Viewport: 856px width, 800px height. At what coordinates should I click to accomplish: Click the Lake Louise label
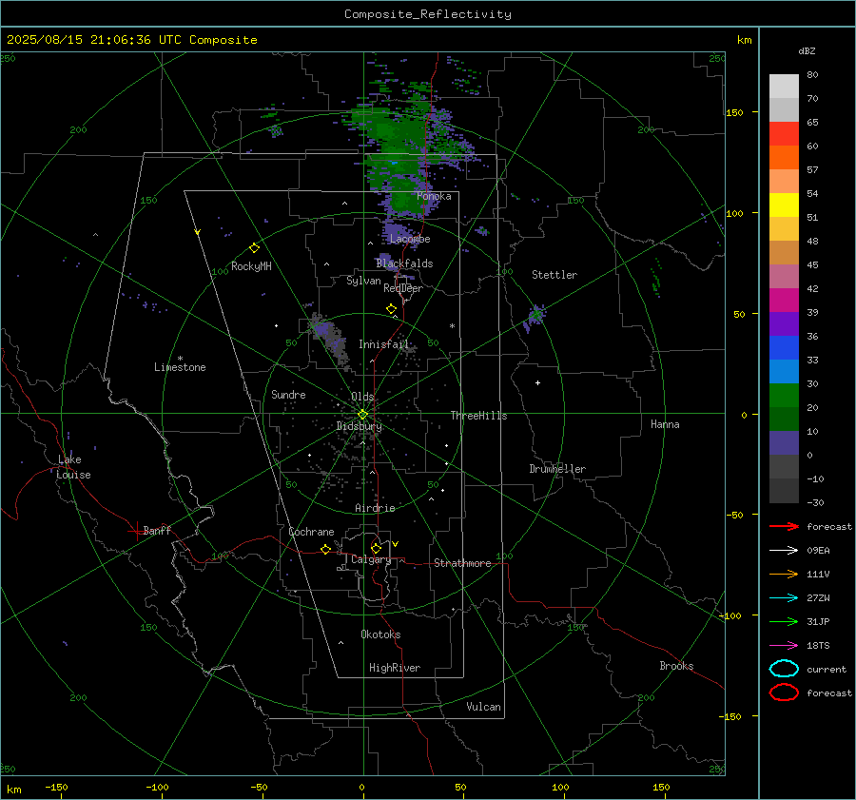(73, 467)
